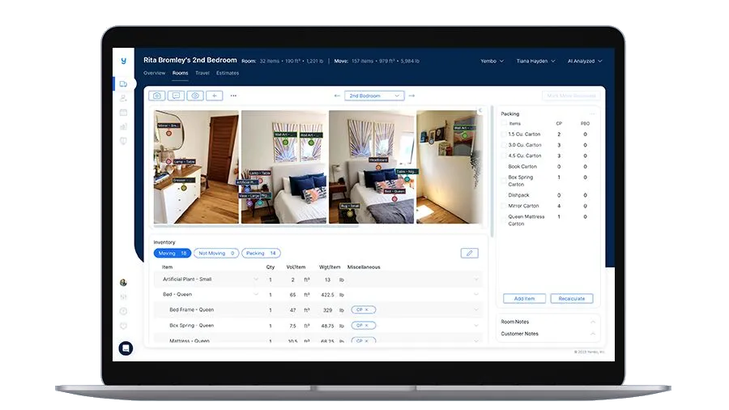Click the Mark Move Reviewed button
The image size is (729, 410).
coord(571,96)
